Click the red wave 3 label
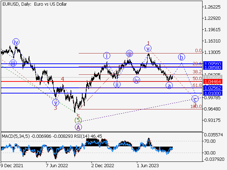Image resolution: width=227 pixels, height=170 pixels. tap(55, 108)
